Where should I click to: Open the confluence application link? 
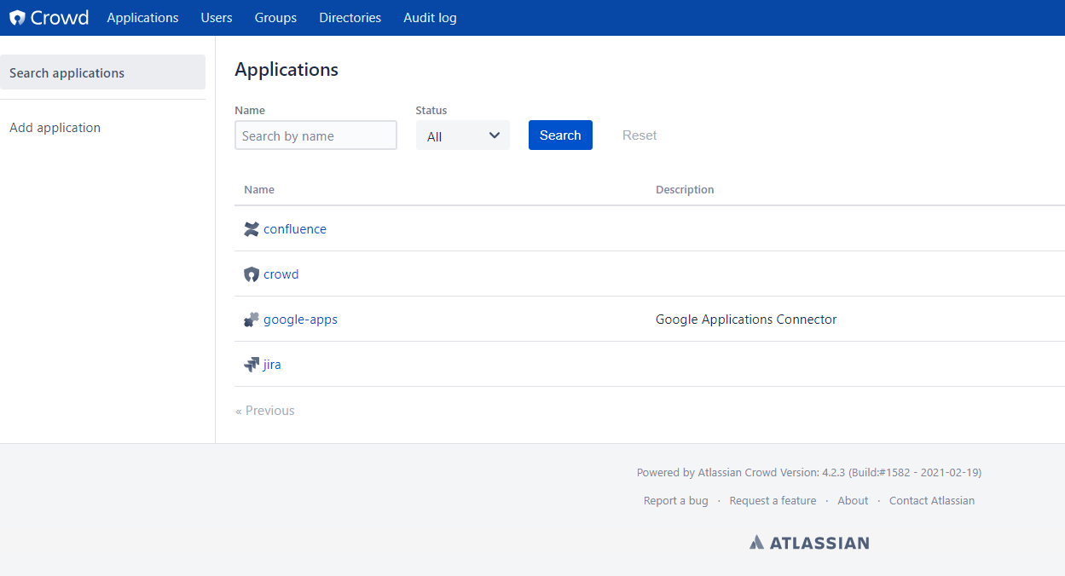tap(295, 229)
